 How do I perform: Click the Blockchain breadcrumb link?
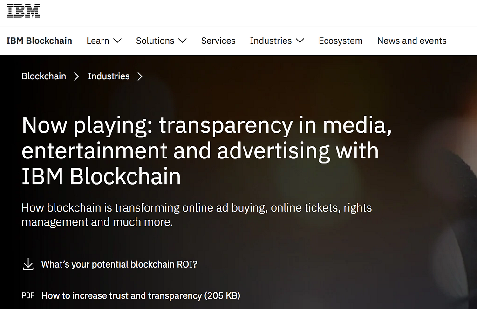[x=44, y=76]
